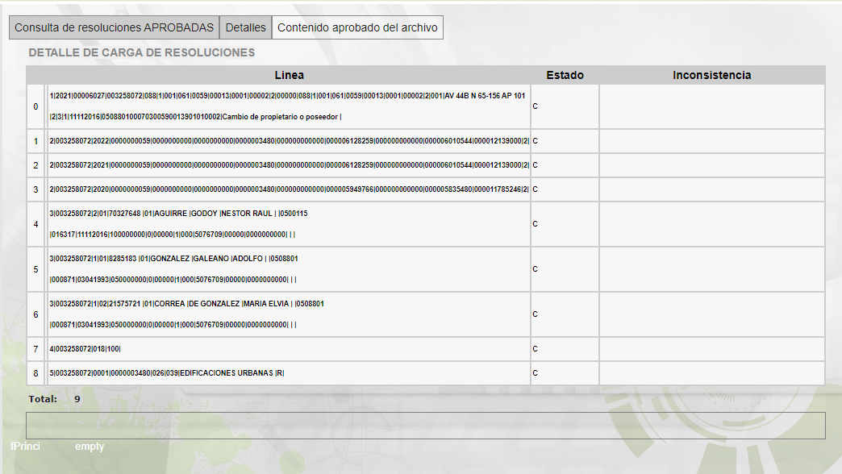Click row number 6 cell

tap(36, 314)
